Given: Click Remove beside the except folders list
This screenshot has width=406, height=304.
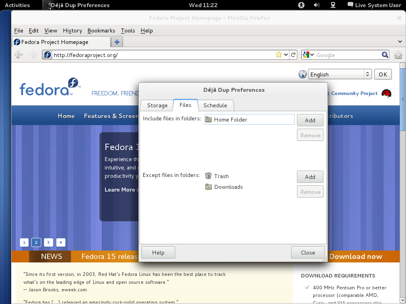Looking at the screenshot, I should pyautogui.click(x=310, y=192).
